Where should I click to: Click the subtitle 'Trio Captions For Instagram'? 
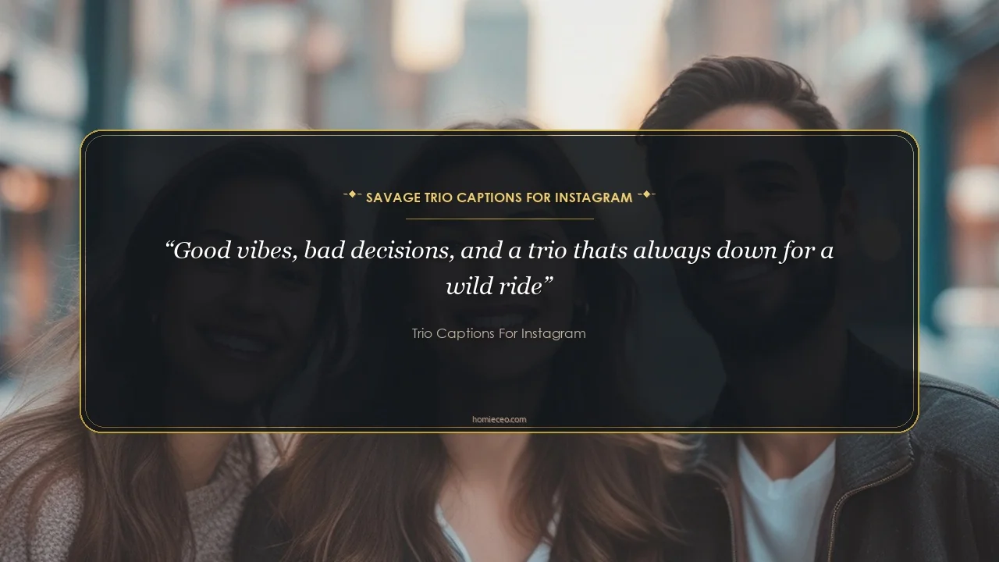click(x=499, y=333)
